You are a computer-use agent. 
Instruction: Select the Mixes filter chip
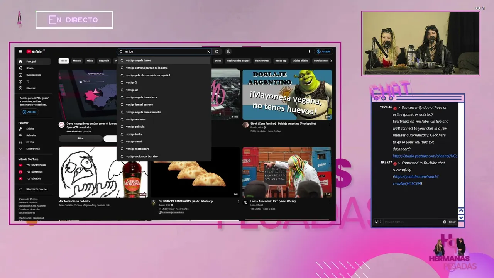pos(90,61)
